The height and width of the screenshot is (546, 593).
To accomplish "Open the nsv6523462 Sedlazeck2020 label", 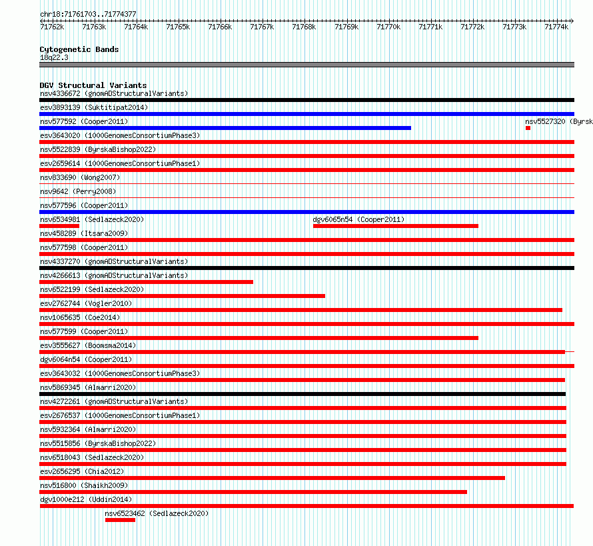I will [x=157, y=513].
